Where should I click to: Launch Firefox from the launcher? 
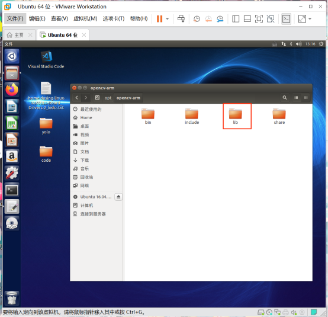tap(12, 89)
